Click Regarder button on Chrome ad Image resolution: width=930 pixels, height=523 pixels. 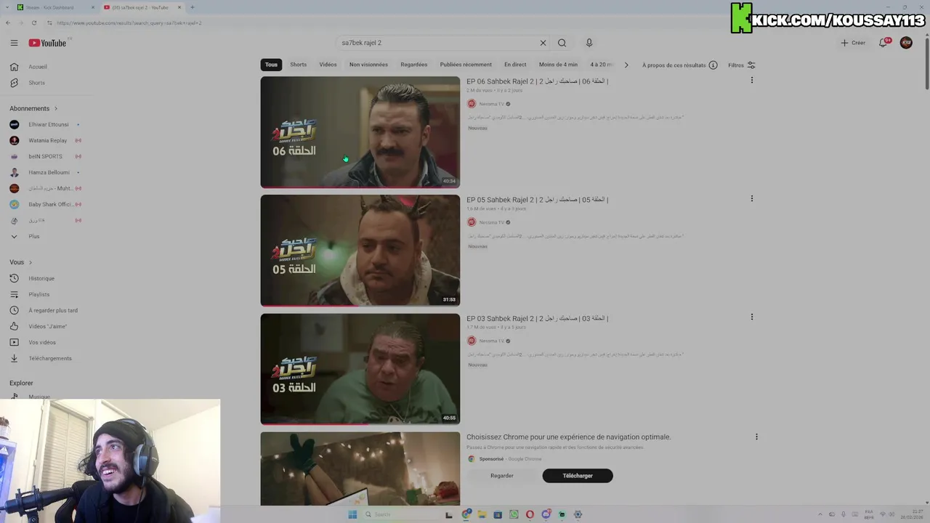pyautogui.click(x=502, y=476)
